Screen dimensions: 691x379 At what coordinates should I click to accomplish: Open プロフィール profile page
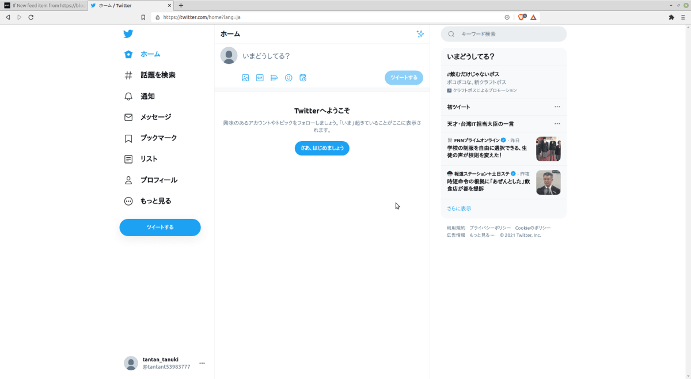pos(151,180)
